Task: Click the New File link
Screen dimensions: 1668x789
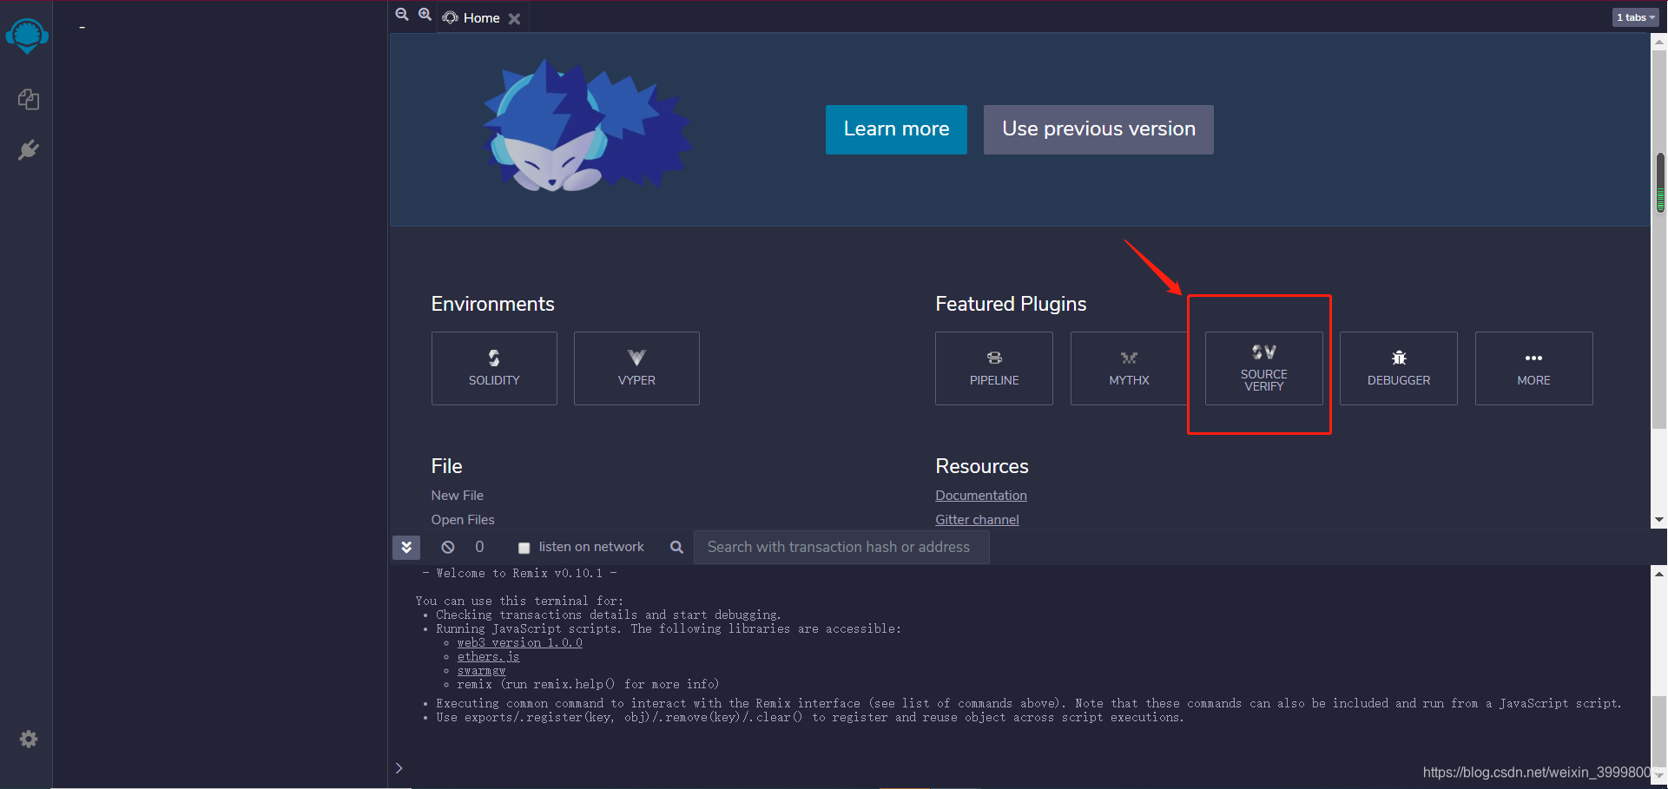Action: click(458, 496)
